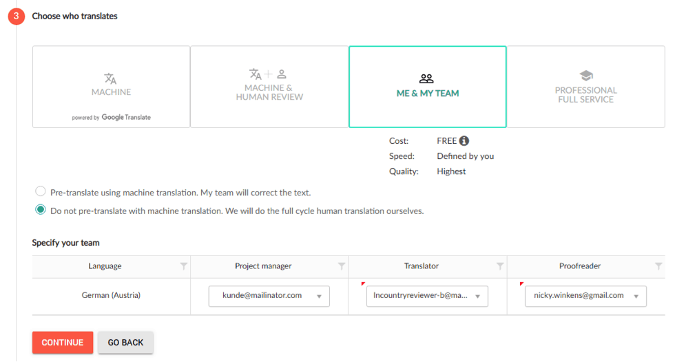The width and height of the screenshot is (675, 362).
Task: Select do not pre-translate radio option
Action: pos(41,210)
